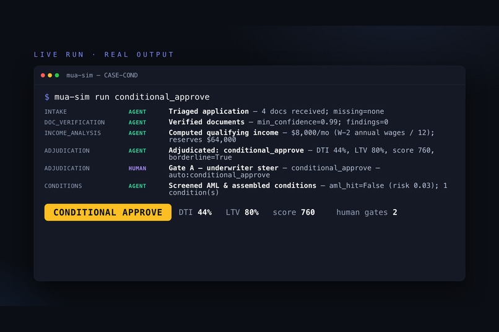The image size is (499, 332).
Task: Click the '4 docs received; missing=none' text
Action: click(x=323, y=111)
